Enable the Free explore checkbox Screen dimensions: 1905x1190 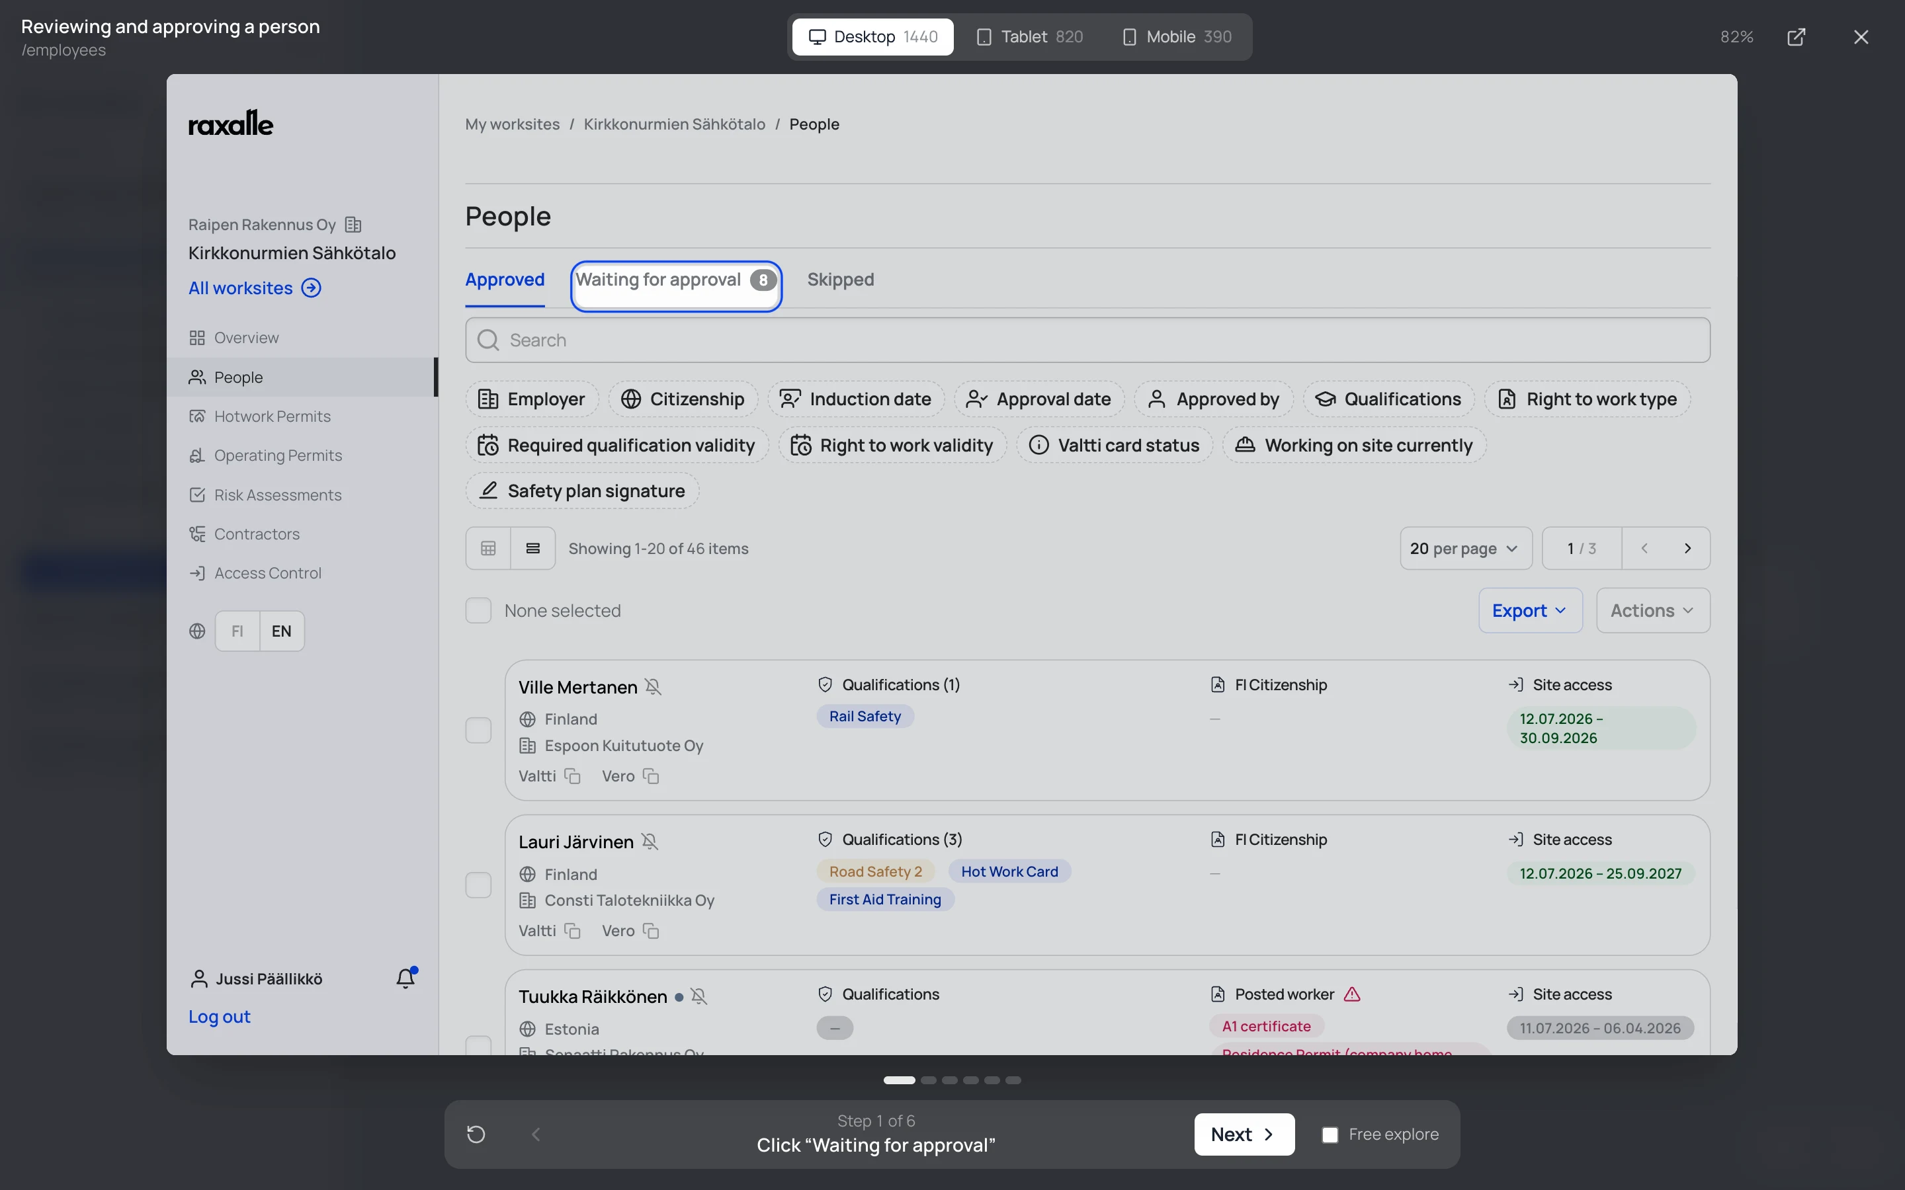(x=1330, y=1135)
